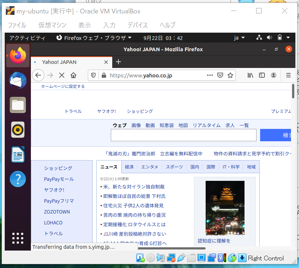Screen dimensions: 299x268
Task: Show applications grid in the dock
Action: point(18,238)
